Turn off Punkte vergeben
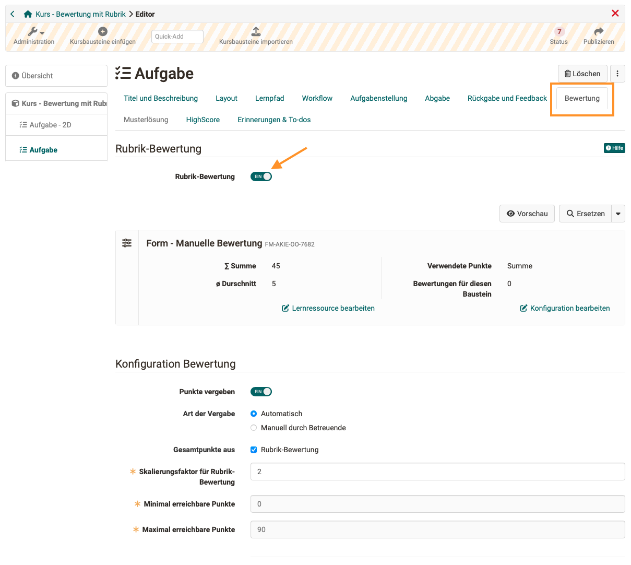 point(261,391)
